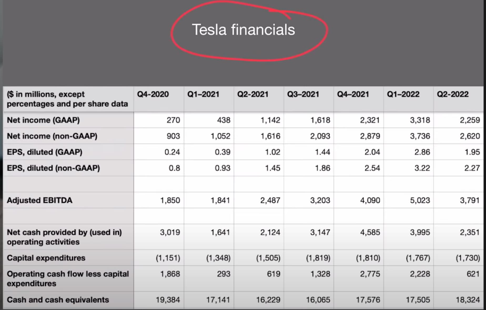The image size is (486, 310).
Task: Select the Q4-2020 column header
Action: [x=153, y=94]
